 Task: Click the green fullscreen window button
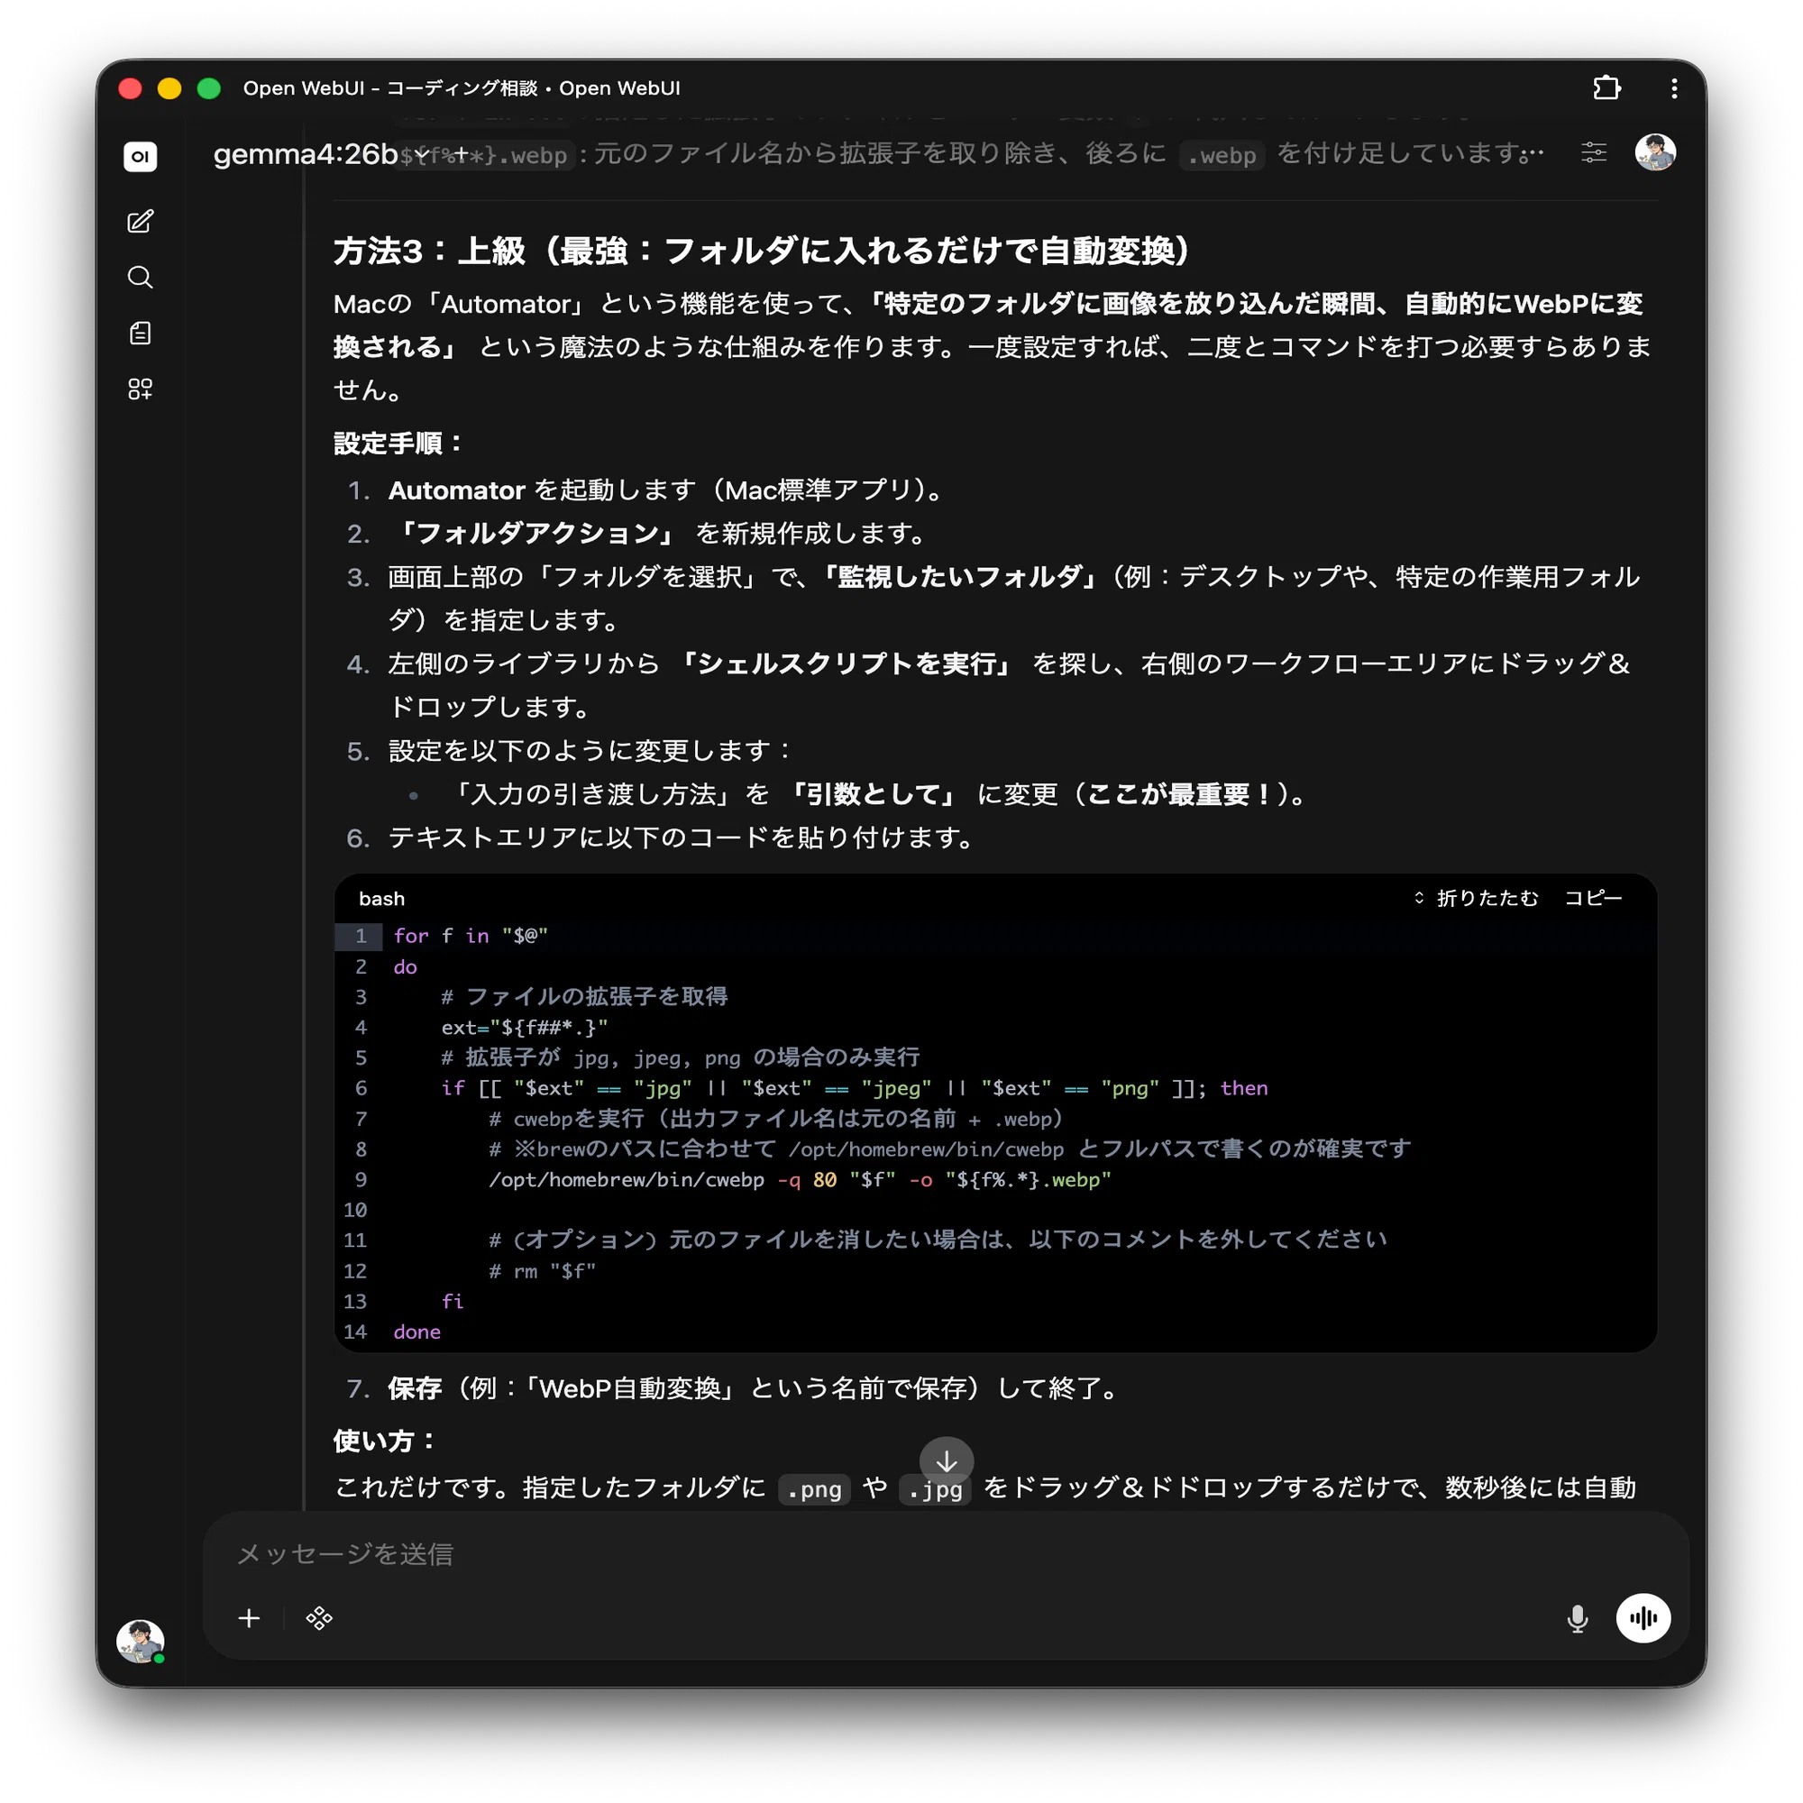(208, 87)
